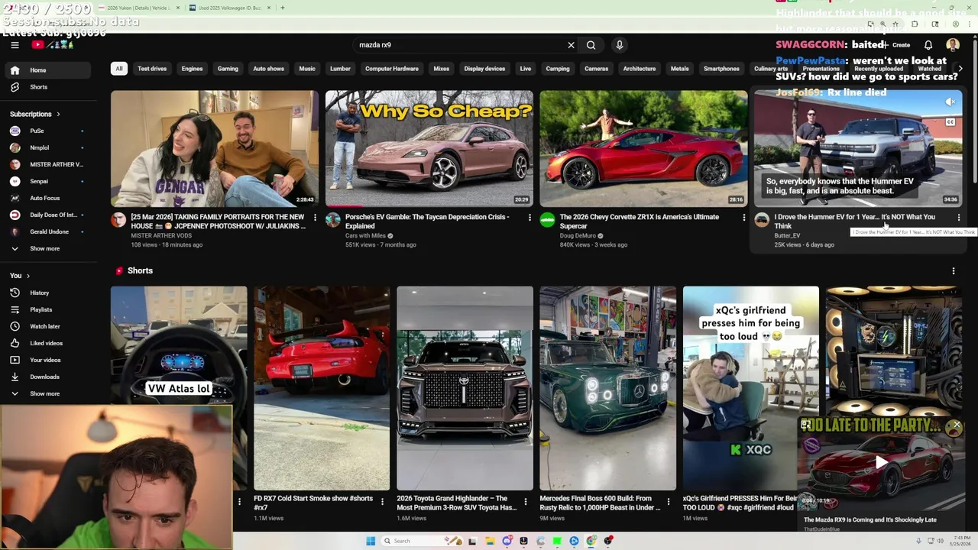Click the YouTube logo
The width and height of the screenshot is (978, 550).
[x=52, y=45]
